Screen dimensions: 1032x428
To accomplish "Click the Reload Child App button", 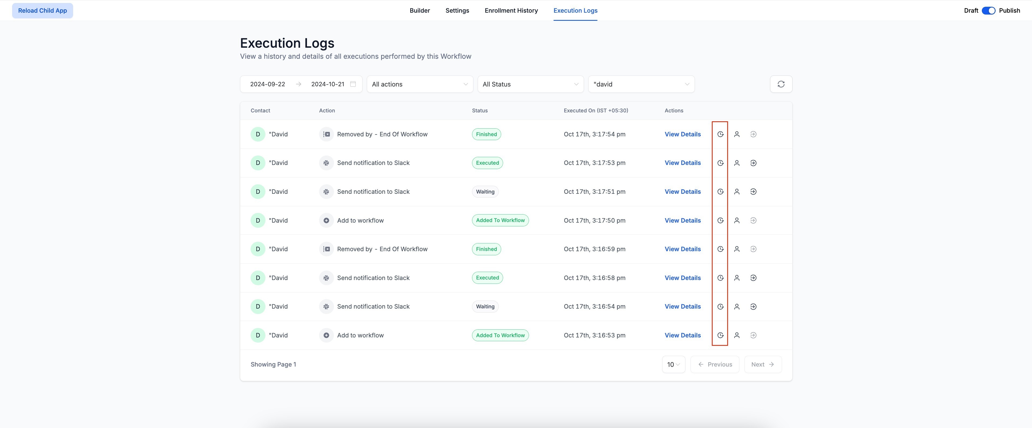I will coord(42,11).
